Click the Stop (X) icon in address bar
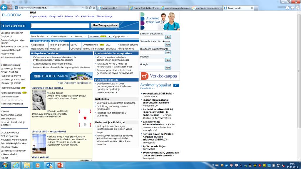Screen dimensions: 301x169 (x=94, y=8)
